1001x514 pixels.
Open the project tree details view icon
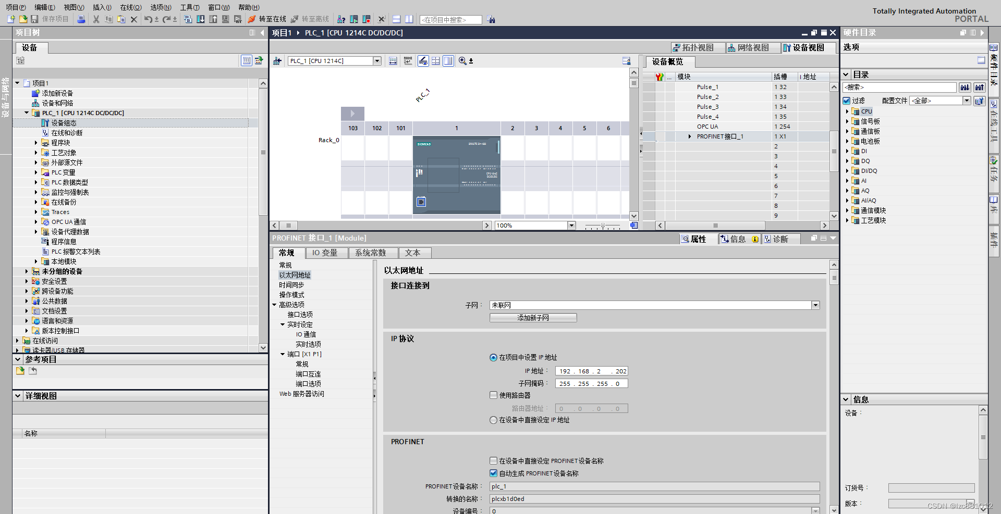tap(247, 60)
